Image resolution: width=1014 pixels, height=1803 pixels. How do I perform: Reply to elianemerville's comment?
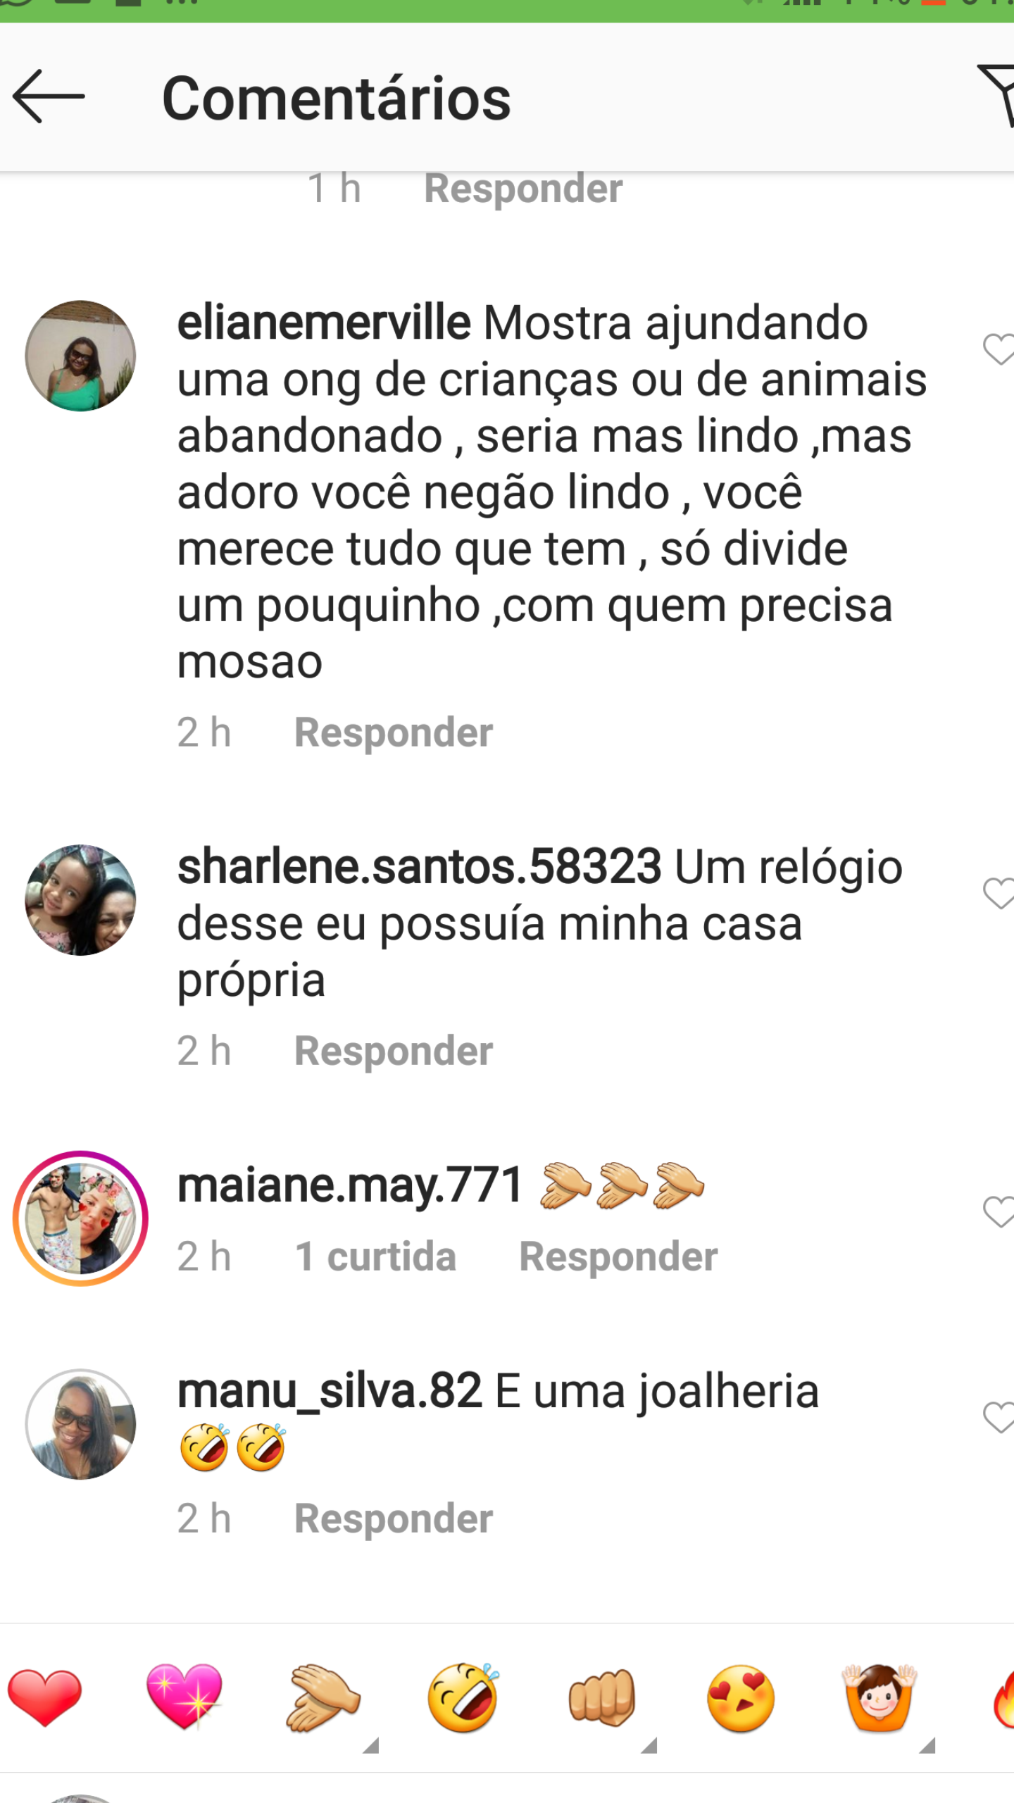point(394,732)
